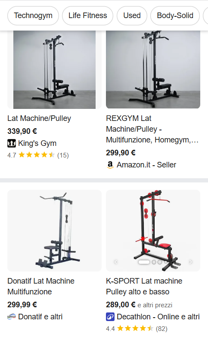The image size is (208, 343).
Task: Click the Amazon logo icon
Action: (110, 165)
